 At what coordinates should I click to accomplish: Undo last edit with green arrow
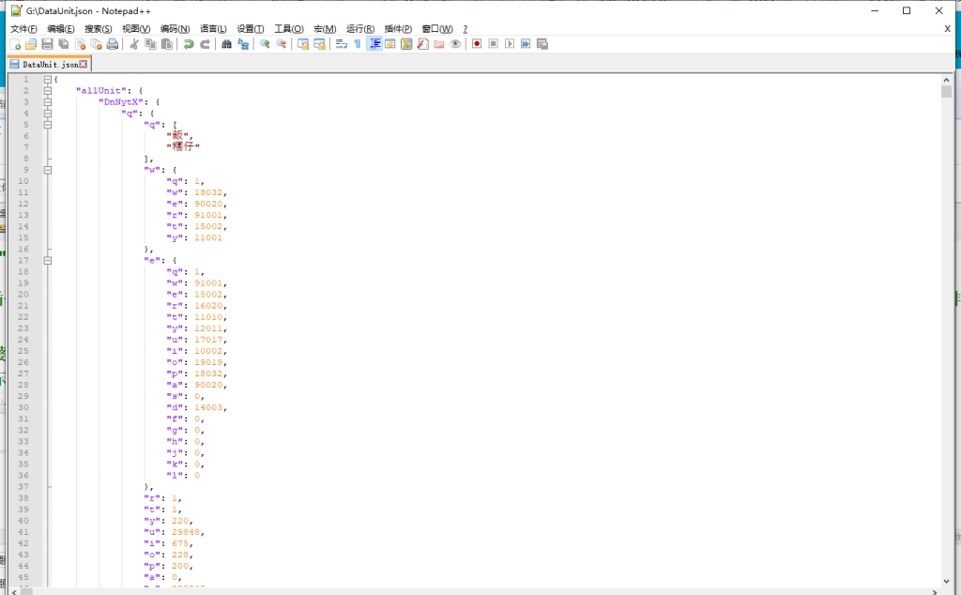tap(189, 44)
